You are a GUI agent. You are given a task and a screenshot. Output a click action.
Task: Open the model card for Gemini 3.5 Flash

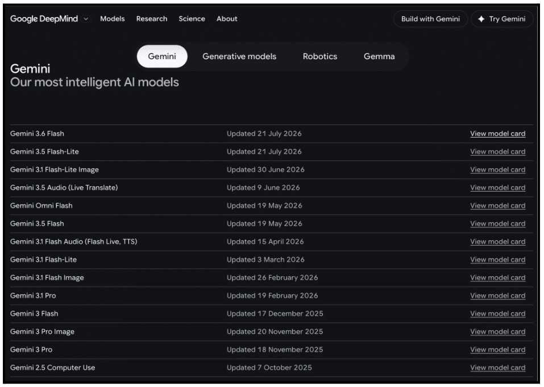[x=498, y=224]
